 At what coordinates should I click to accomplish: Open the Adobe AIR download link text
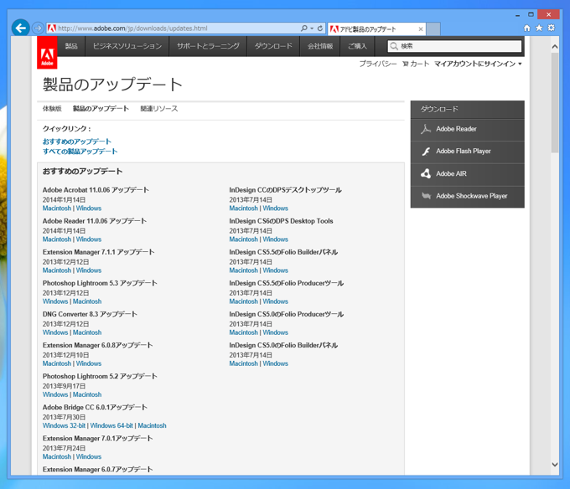451,173
